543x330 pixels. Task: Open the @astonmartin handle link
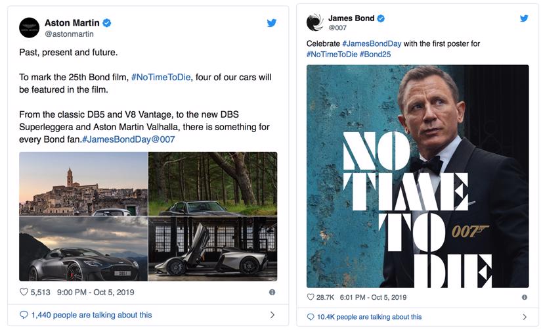[x=69, y=34]
